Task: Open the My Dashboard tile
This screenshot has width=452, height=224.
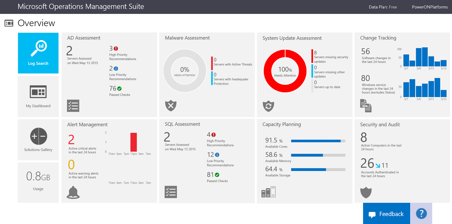Action: click(38, 96)
